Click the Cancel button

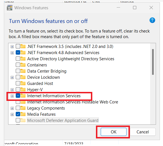coord(143,132)
